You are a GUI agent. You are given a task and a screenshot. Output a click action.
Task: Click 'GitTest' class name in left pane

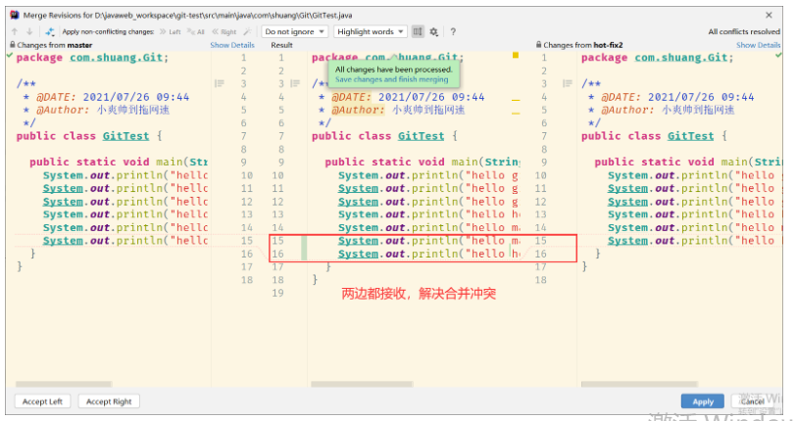click(125, 136)
